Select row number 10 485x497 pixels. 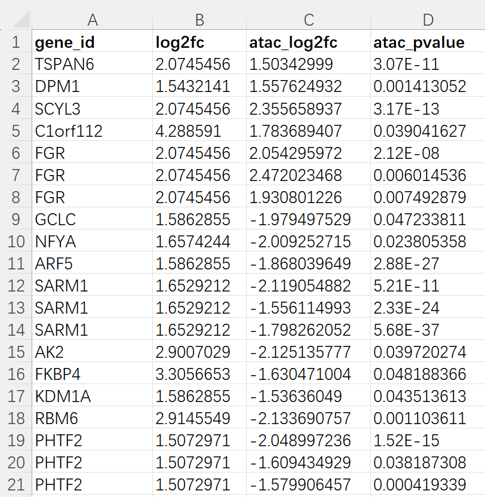16,241
